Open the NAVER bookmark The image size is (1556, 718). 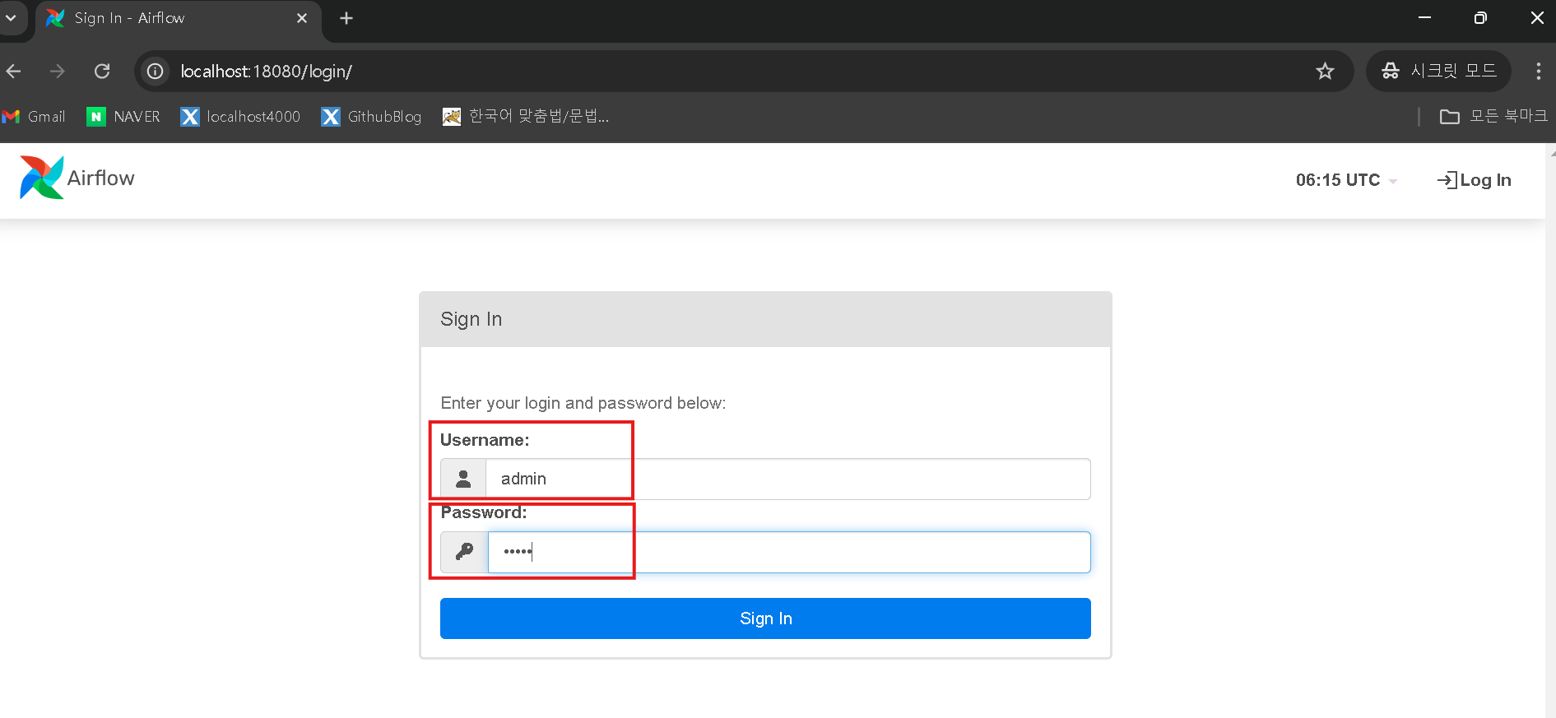coord(124,117)
